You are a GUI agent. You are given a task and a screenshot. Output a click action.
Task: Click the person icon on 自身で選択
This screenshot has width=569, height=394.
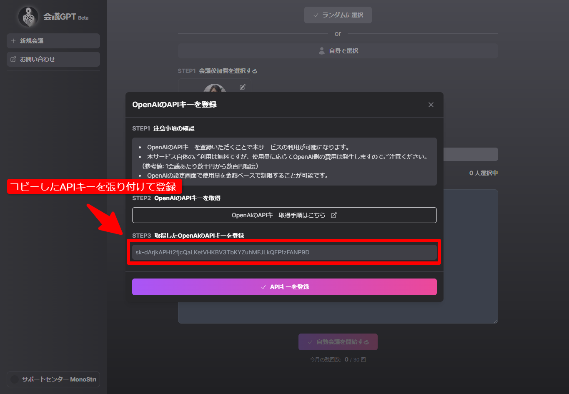321,50
